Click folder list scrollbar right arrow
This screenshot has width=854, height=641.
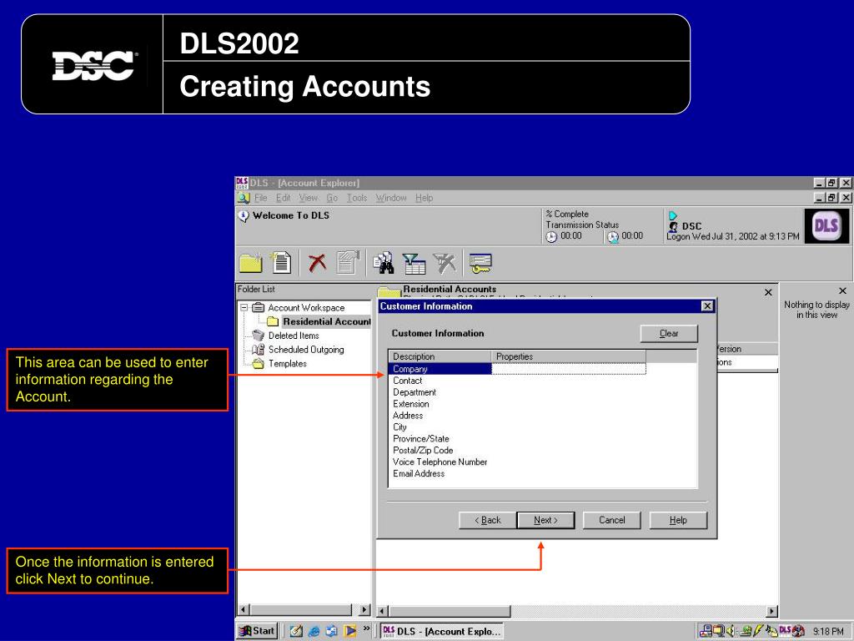pyautogui.click(x=365, y=610)
